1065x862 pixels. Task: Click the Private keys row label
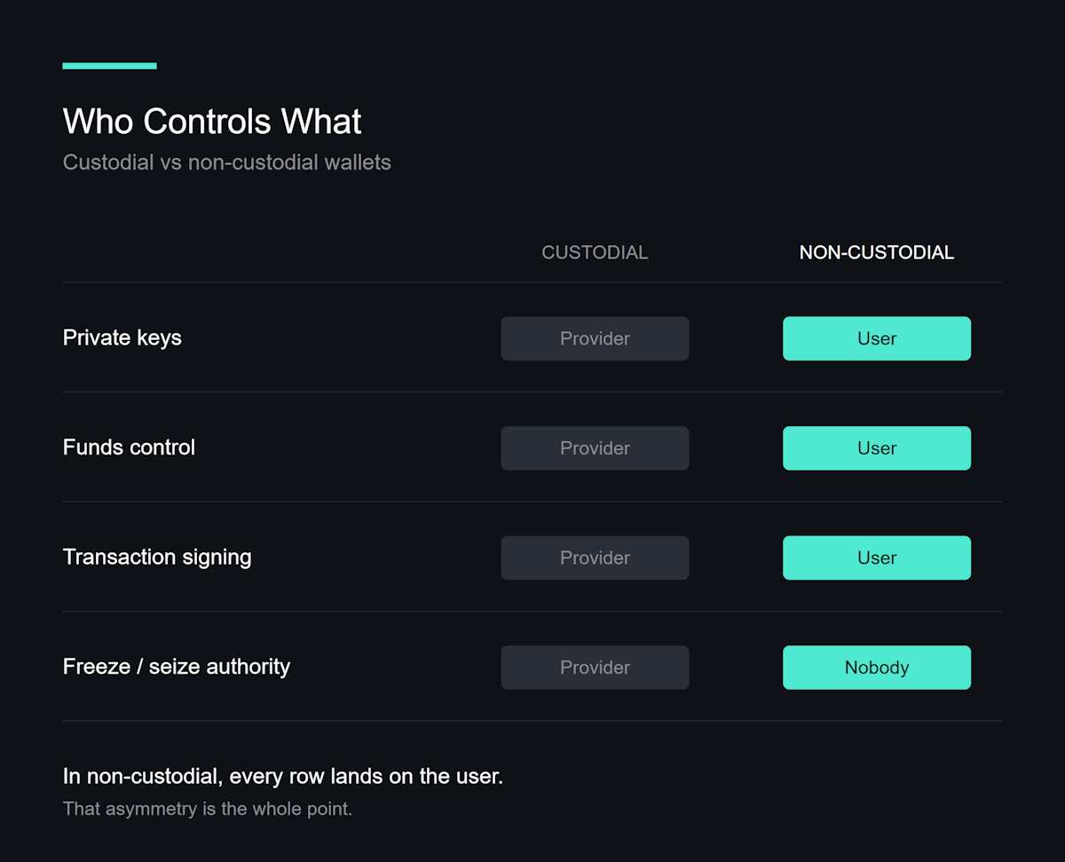122,338
